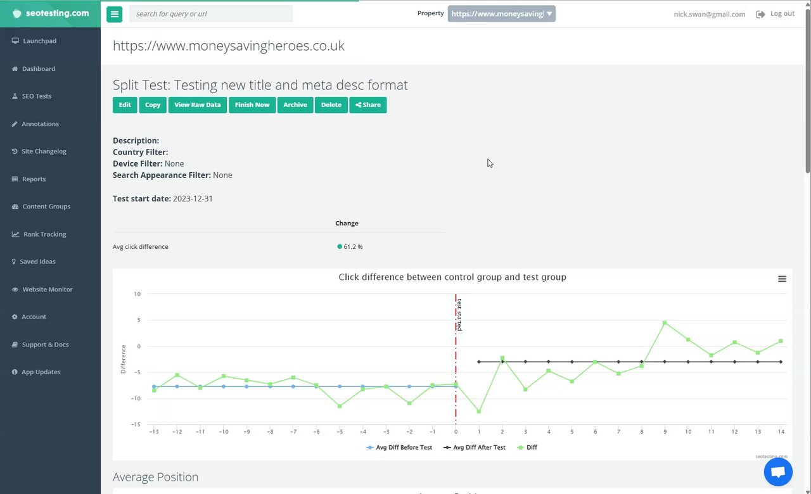Go to Site Changelog in sidebar
This screenshot has width=811, height=494.
tap(44, 151)
